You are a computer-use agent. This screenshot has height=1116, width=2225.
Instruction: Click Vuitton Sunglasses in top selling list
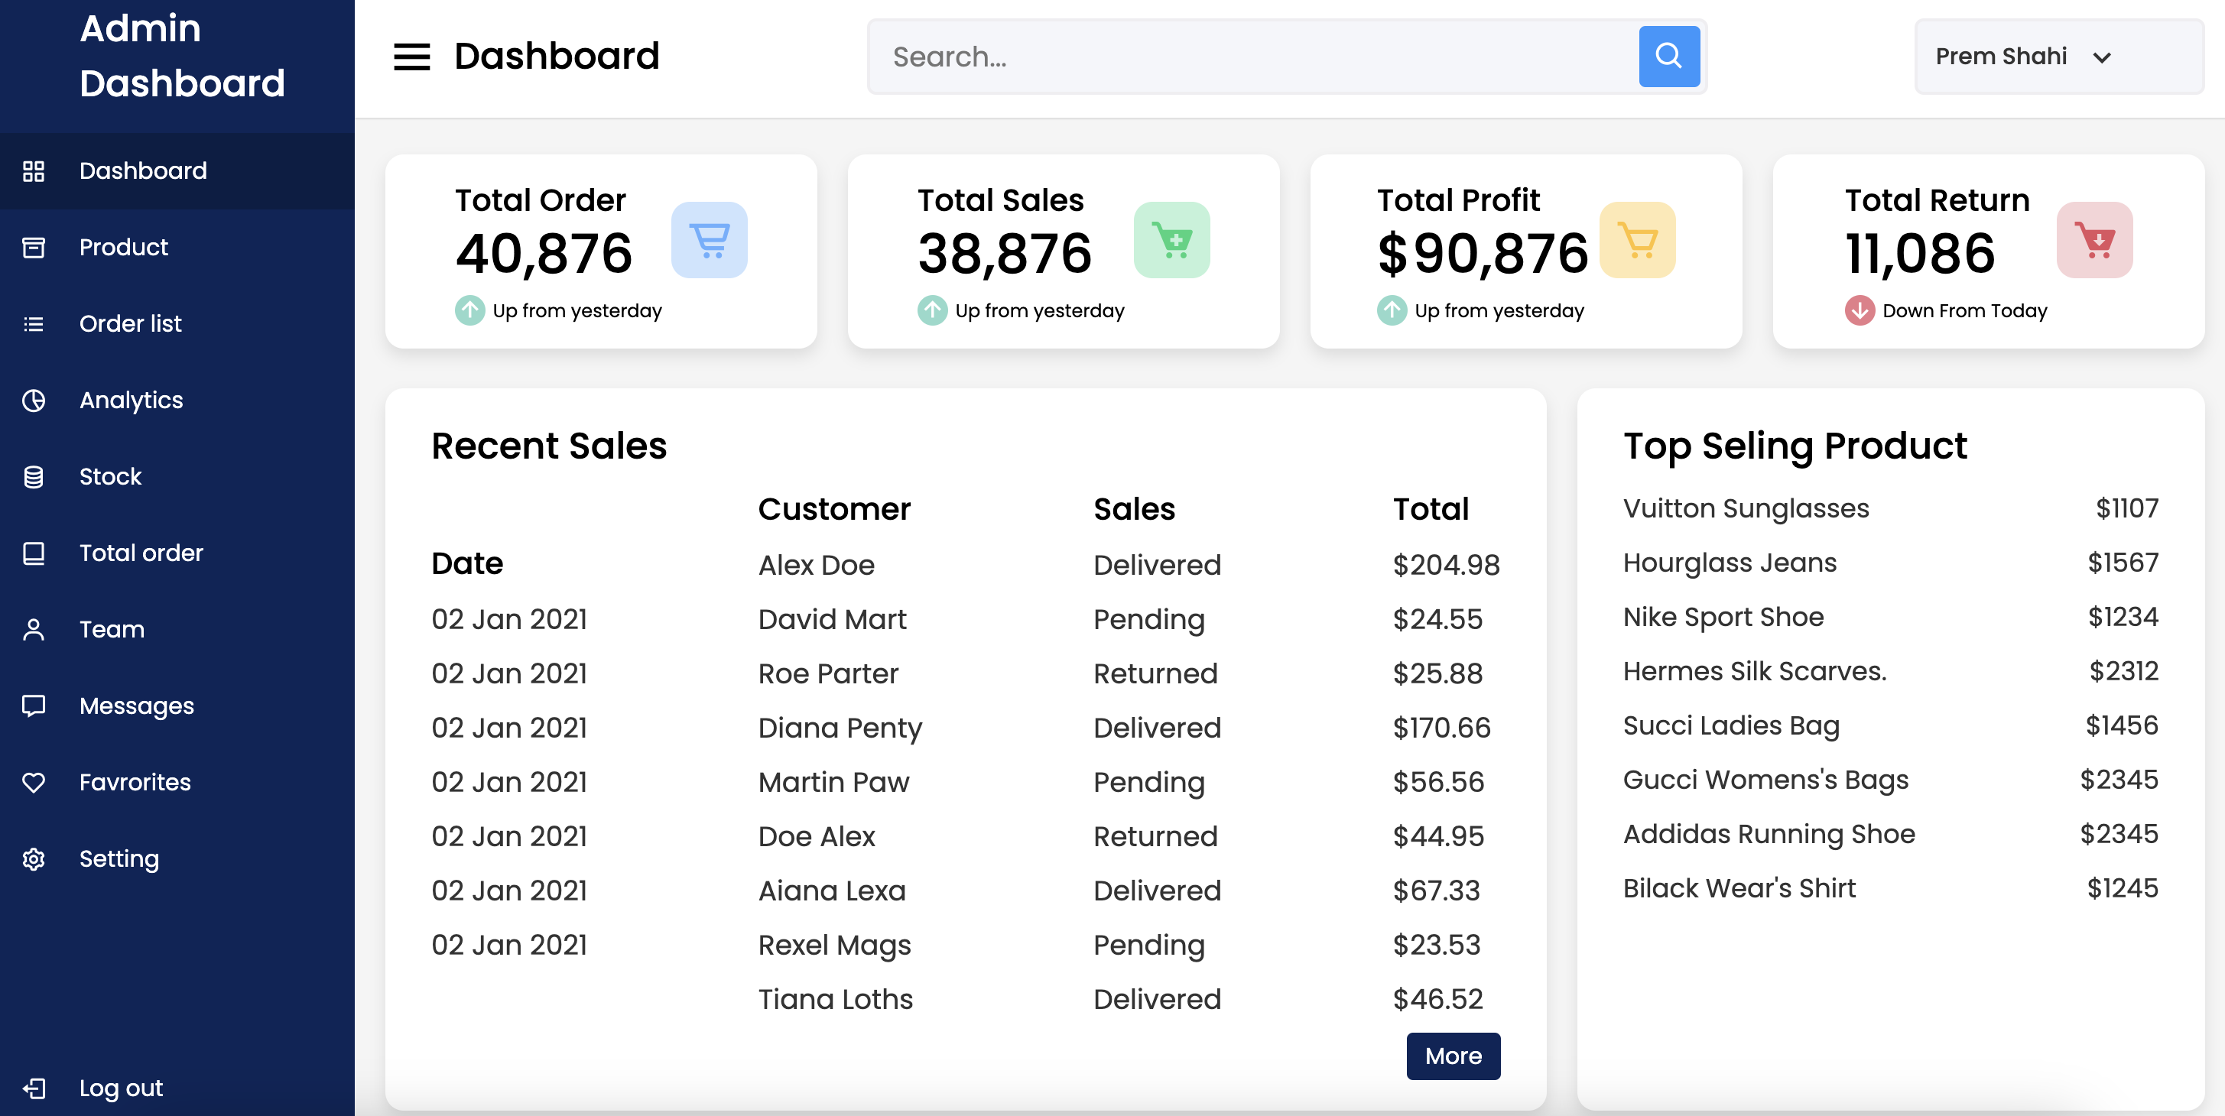pyautogui.click(x=1746, y=508)
